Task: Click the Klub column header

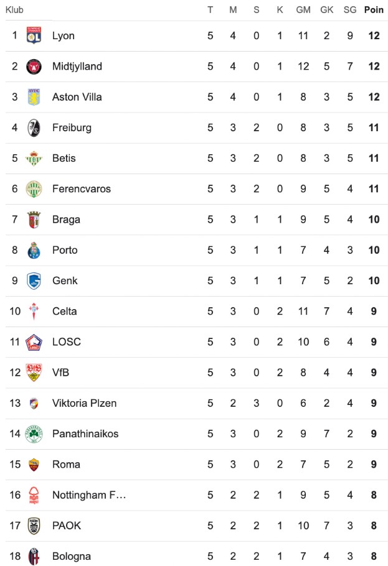Action: [x=14, y=9]
